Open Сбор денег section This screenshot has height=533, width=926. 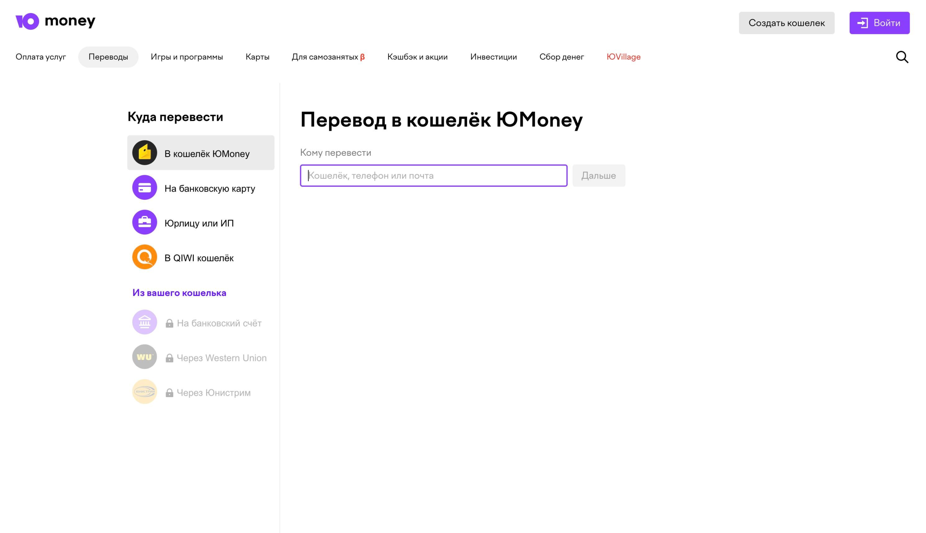point(561,57)
